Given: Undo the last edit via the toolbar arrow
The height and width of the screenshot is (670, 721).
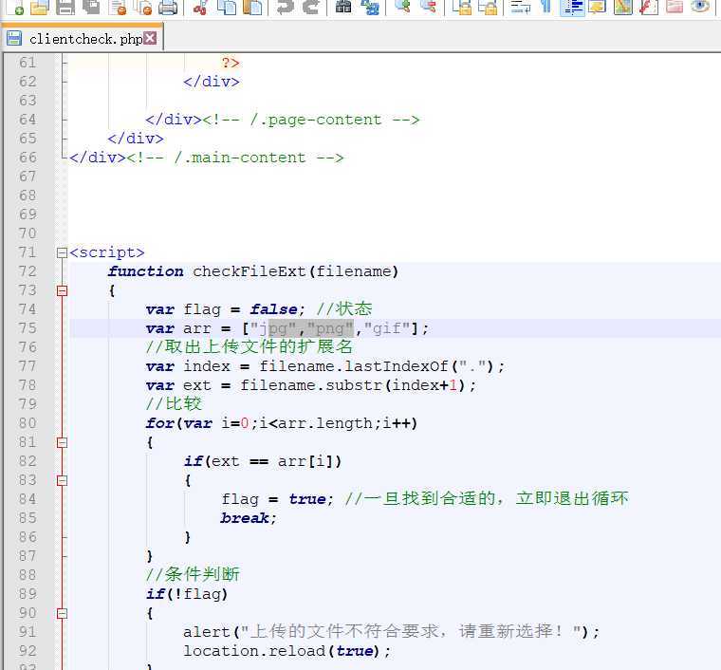Looking at the screenshot, I should click(x=286, y=7).
